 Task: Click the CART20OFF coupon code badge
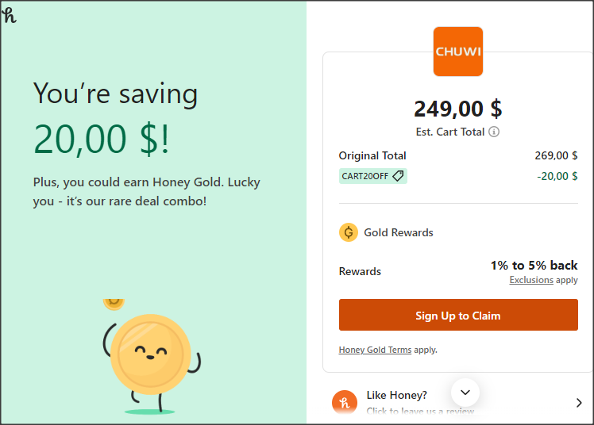click(x=366, y=176)
